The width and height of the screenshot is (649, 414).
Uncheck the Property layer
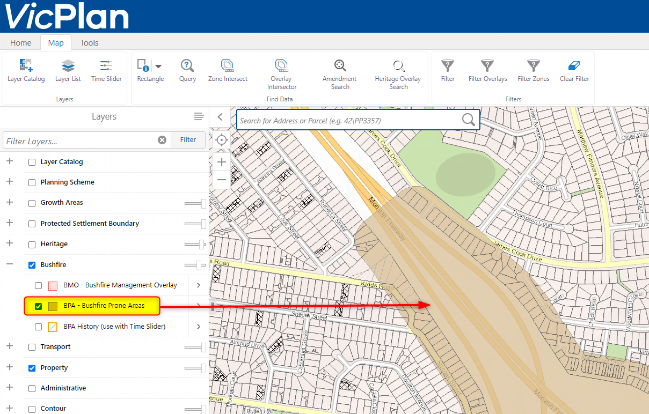point(32,368)
